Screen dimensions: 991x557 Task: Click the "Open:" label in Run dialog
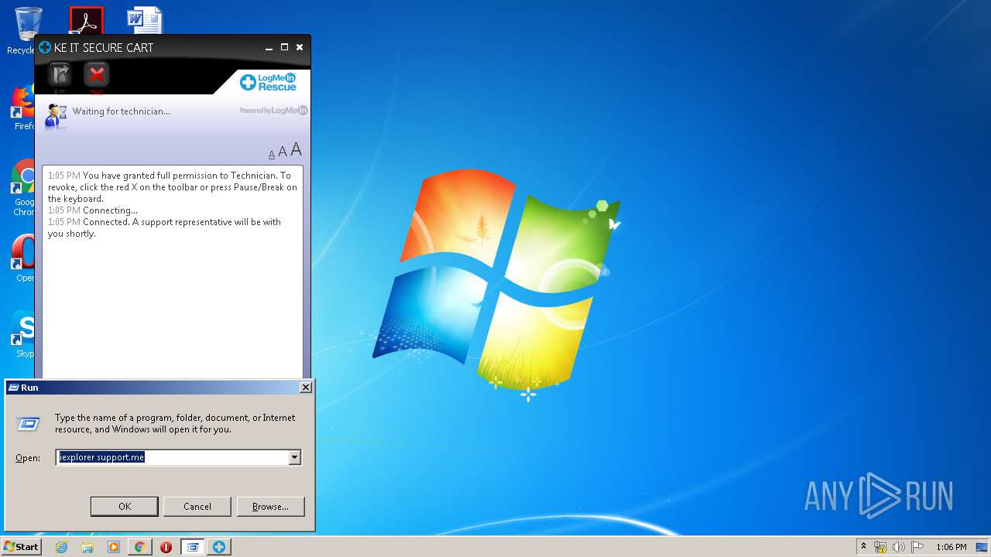coord(28,458)
